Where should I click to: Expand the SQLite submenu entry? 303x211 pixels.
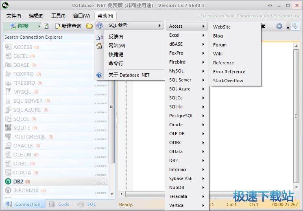point(187,107)
